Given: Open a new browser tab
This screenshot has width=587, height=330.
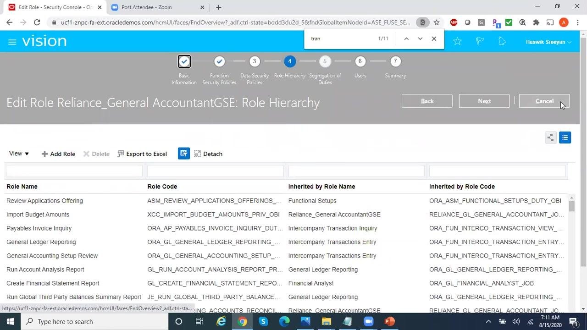Looking at the screenshot, I should click(219, 7).
